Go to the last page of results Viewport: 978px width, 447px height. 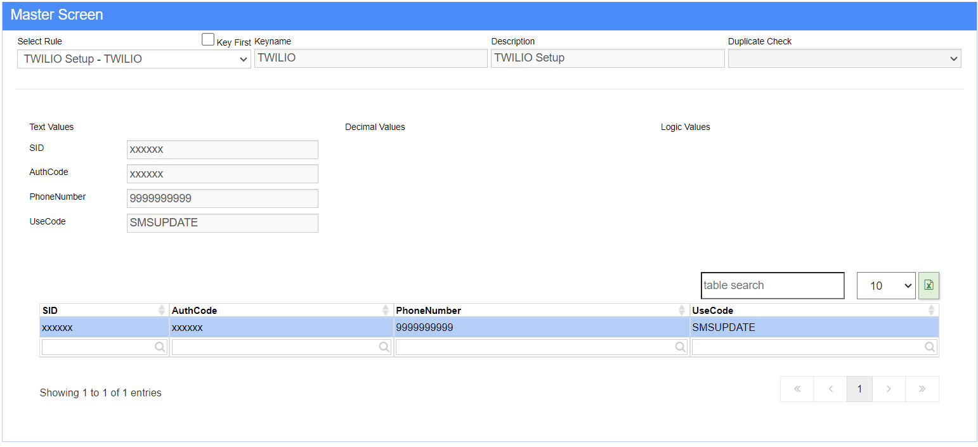(922, 389)
